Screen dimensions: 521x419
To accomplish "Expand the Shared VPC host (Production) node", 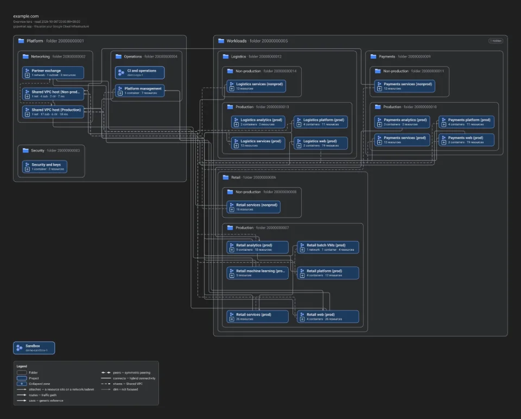I will point(27,115).
